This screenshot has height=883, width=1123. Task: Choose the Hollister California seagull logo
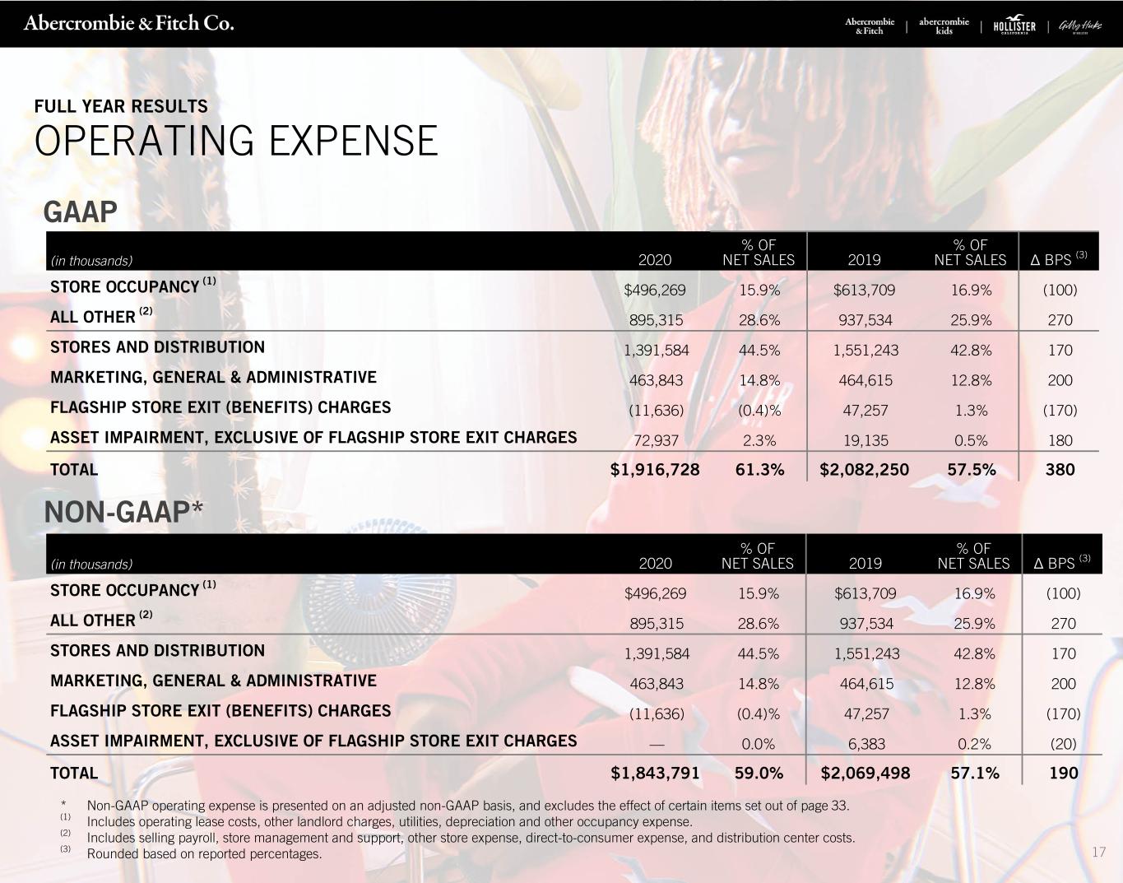pos(1014,25)
